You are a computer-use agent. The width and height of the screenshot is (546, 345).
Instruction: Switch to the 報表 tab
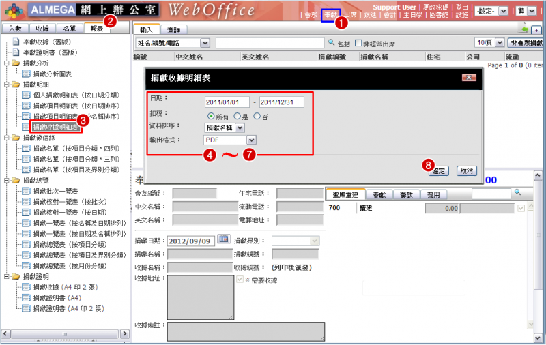[x=96, y=29]
